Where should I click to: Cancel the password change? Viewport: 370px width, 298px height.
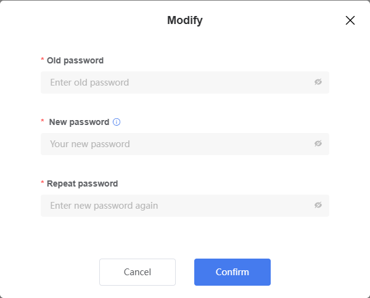tap(138, 272)
